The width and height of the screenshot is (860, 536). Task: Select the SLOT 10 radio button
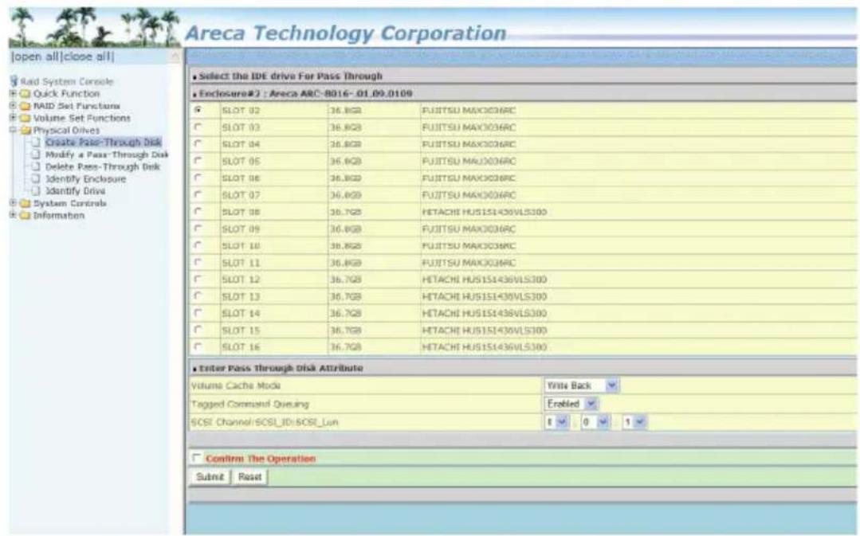(198, 245)
